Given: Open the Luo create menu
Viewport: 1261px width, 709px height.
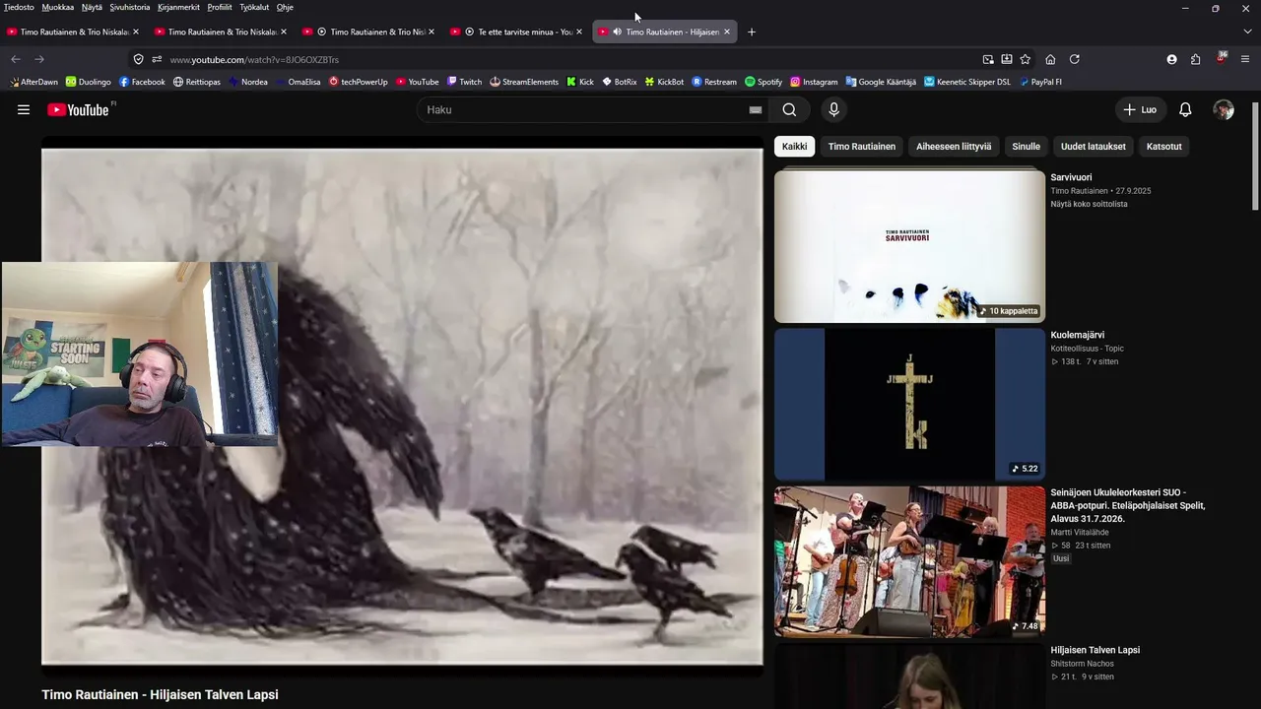Looking at the screenshot, I should [x=1140, y=110].
